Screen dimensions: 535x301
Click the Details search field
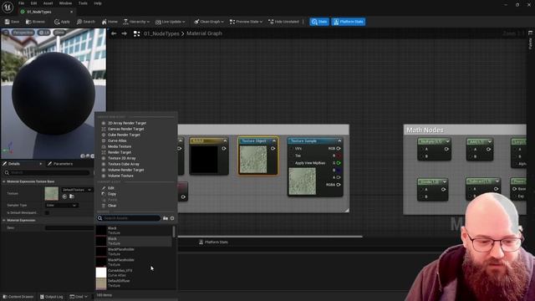pos(48,173)
